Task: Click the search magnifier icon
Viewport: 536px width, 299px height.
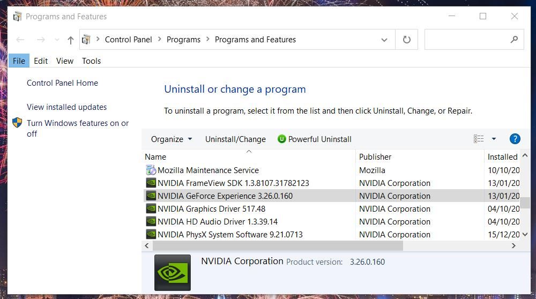Action: pos(514,40)
